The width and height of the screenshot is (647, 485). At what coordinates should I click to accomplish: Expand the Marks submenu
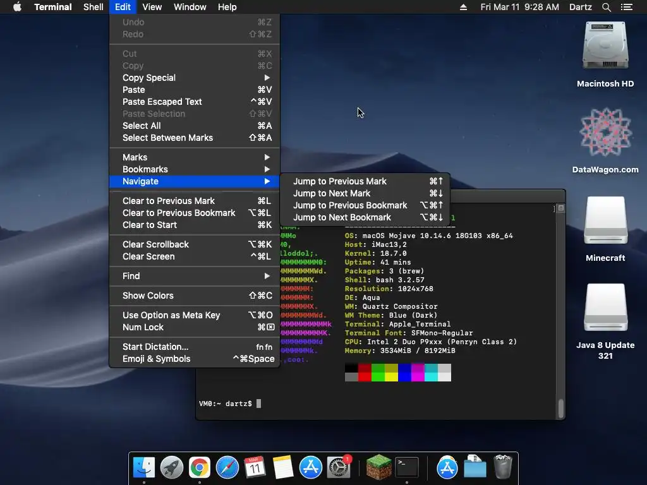click(195, 157)
